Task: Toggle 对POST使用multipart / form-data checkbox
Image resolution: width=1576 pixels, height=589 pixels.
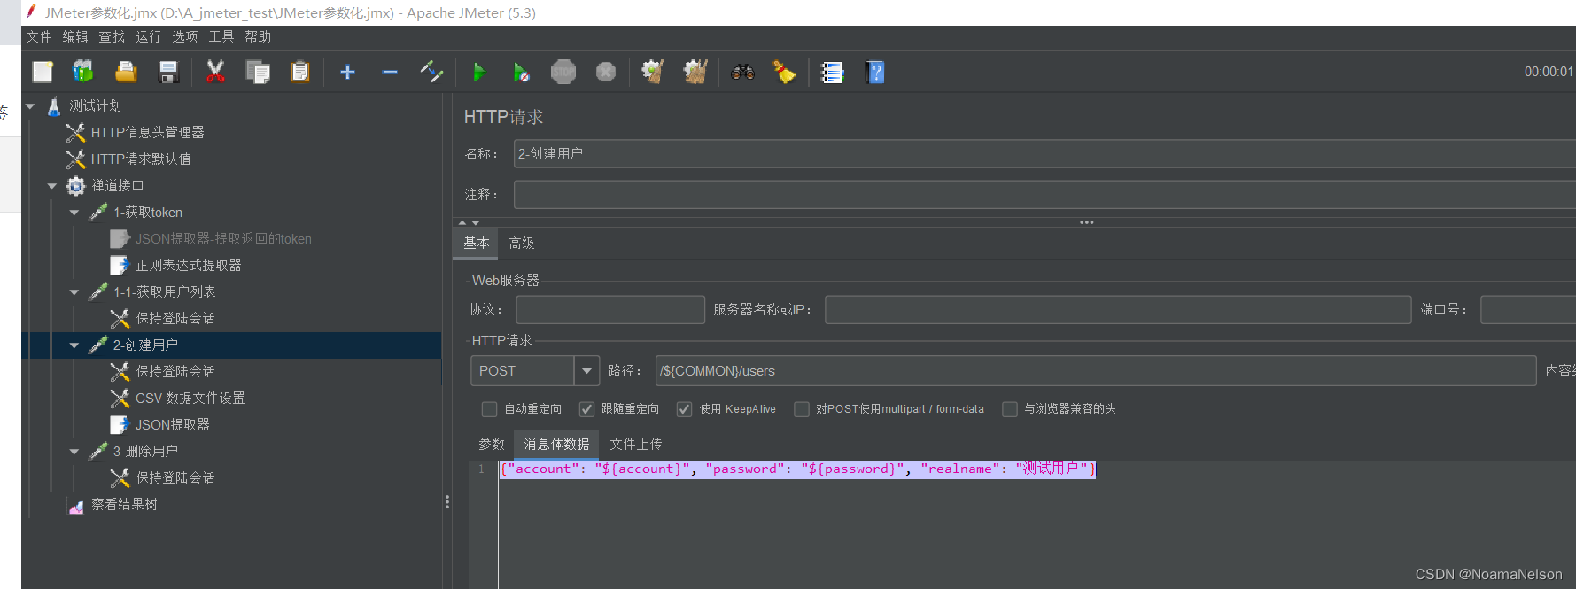Action: click(x=802, y=409)
